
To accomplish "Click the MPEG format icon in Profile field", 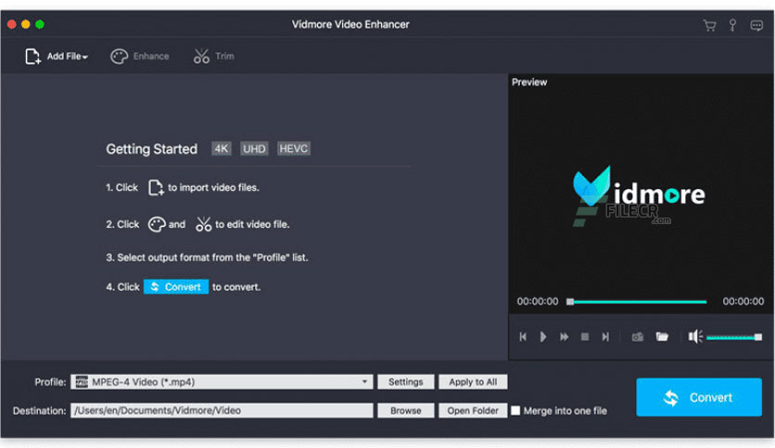I will pyautogui.click(x=82, y=382).
